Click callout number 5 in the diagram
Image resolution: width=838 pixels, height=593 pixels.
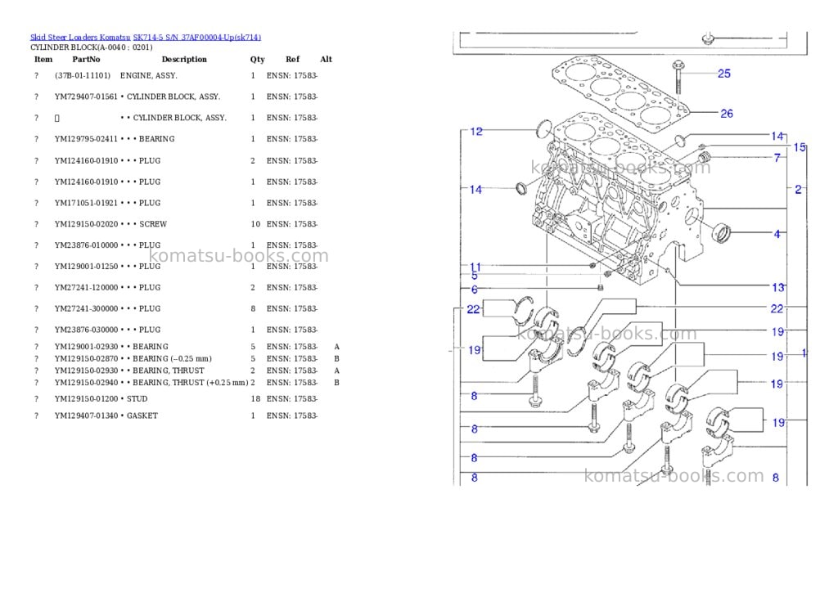(x=475, y=276)
